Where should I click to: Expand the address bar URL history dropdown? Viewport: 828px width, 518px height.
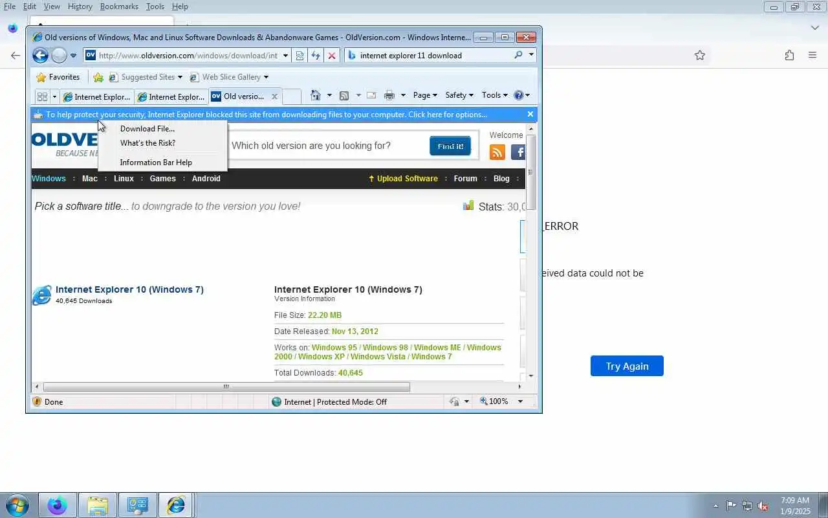(285, 56)
